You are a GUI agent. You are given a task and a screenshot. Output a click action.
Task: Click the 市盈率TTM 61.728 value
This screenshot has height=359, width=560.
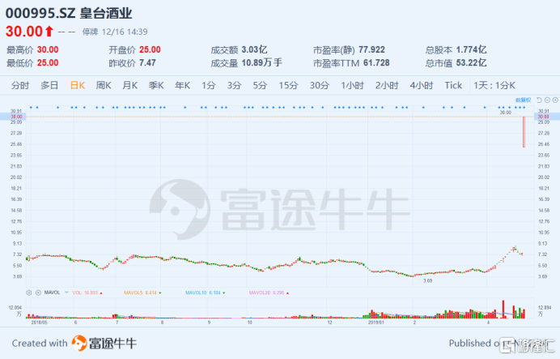tap(376, 63)
